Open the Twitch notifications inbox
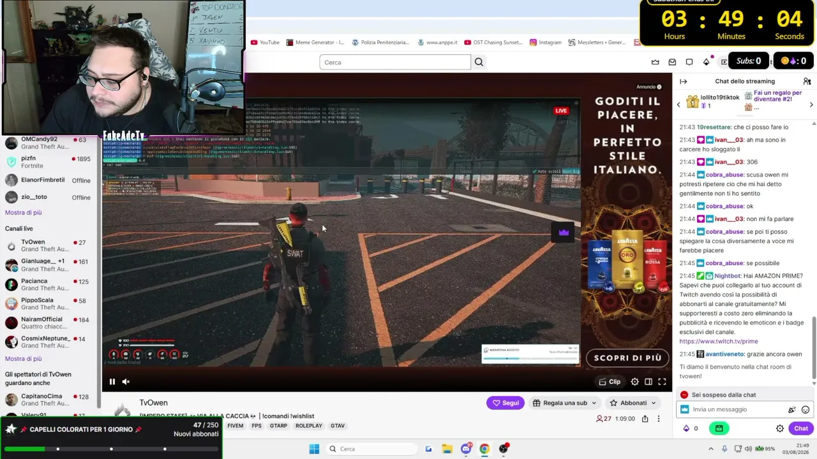 pos(672,62)
